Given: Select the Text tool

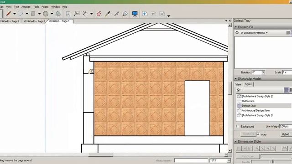Looking at the screenshot, I should [x=68, y=14].
